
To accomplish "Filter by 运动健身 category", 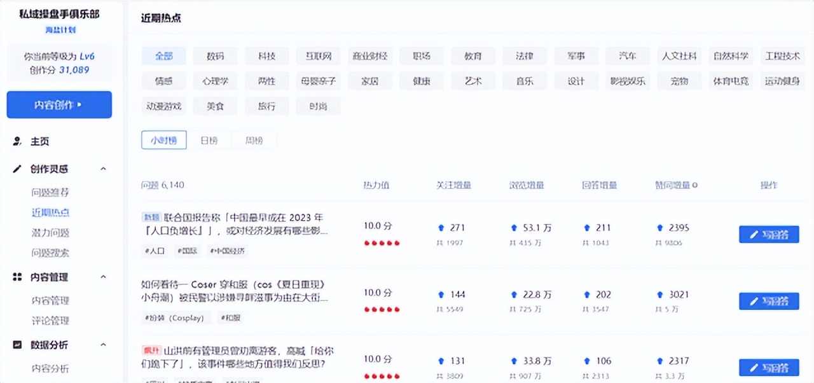I will tap(783, 81).
